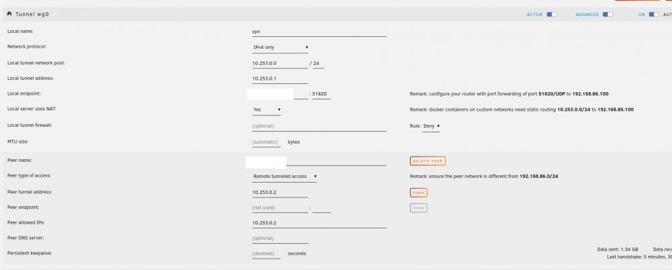The width and height of the screenshot is (672, 270).
Task: Open the firewall Rule Deny dropdown
Action: [x=431, y=126]
